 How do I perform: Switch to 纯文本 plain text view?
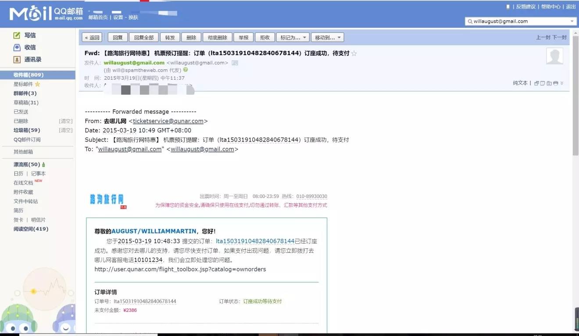pos(521,83)
